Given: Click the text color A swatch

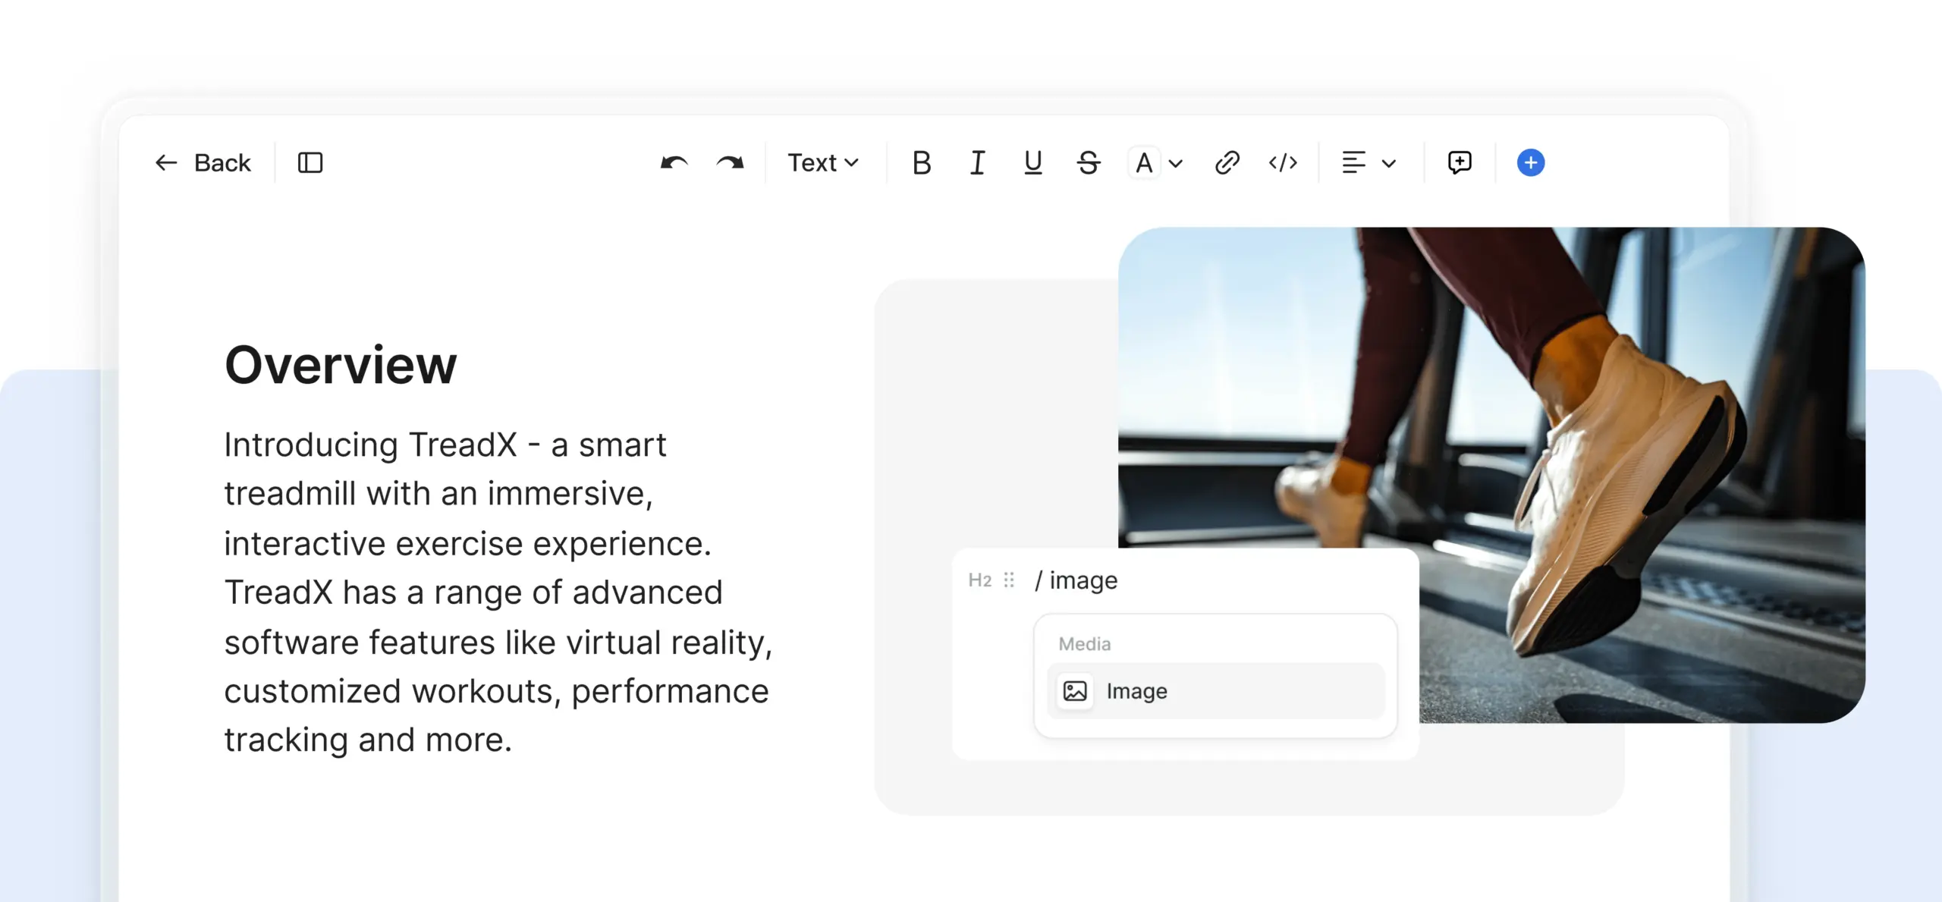Looking at the screenshot, I should (x=1144, y=162).
